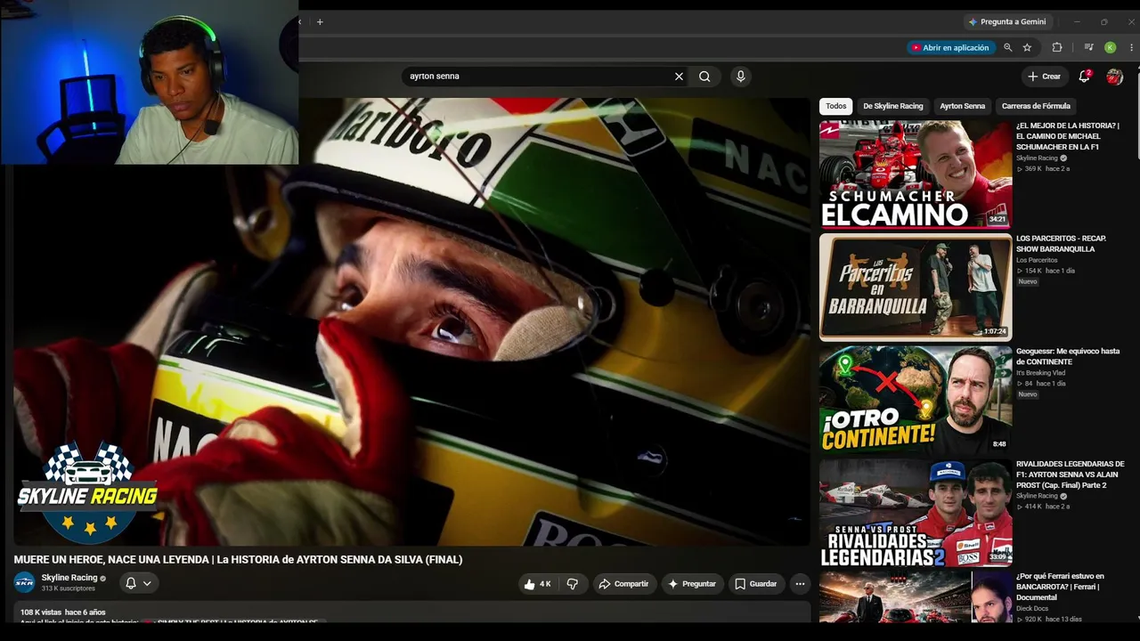Select the De Skyline Racing chip
1140x641 pixels.
[x=892, y=106]
